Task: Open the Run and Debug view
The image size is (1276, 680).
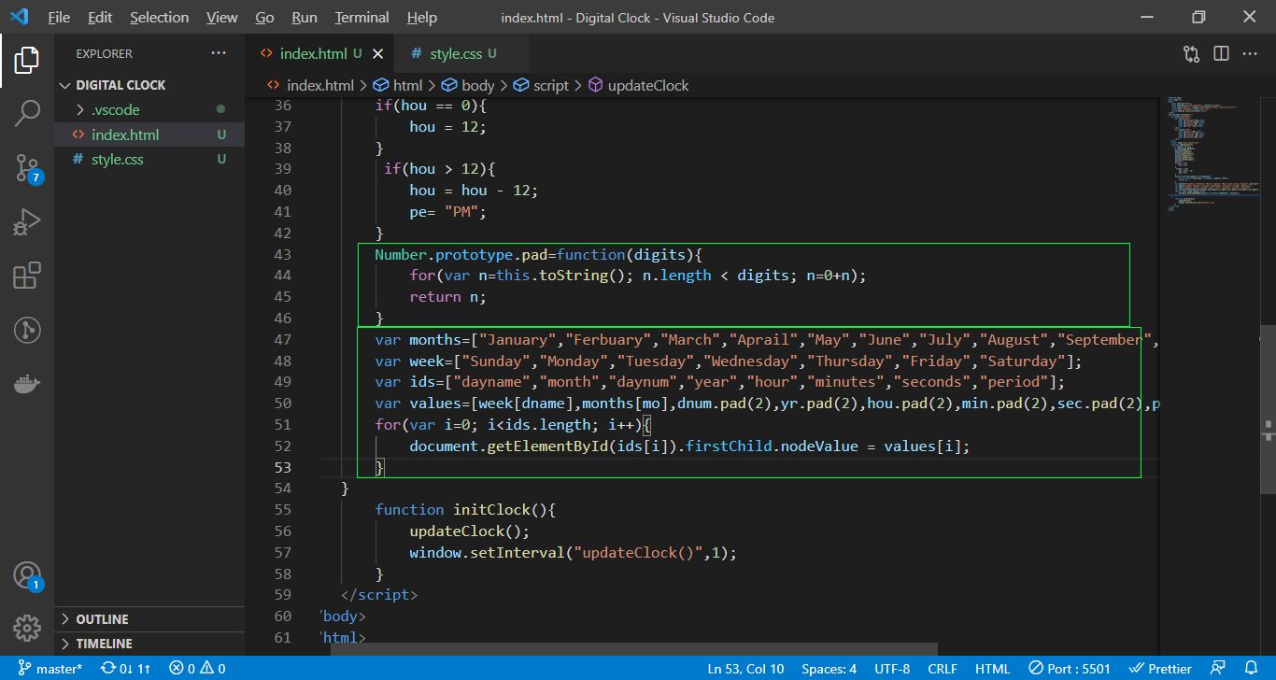Action: coord(27,222)
